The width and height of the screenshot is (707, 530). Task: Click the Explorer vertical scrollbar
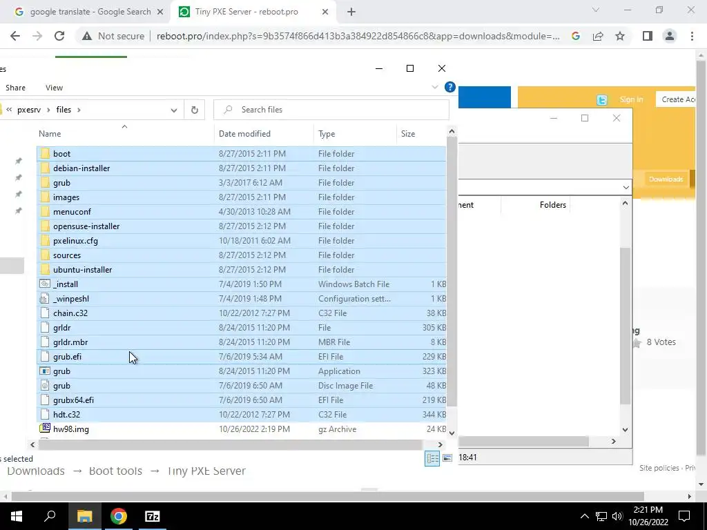point(452,271)
